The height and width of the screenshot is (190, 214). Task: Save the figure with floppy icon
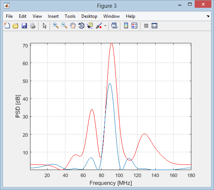point(24,26)
